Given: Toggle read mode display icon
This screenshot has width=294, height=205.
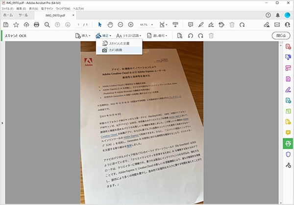Looking at the screenshot, I should [175, 24].
